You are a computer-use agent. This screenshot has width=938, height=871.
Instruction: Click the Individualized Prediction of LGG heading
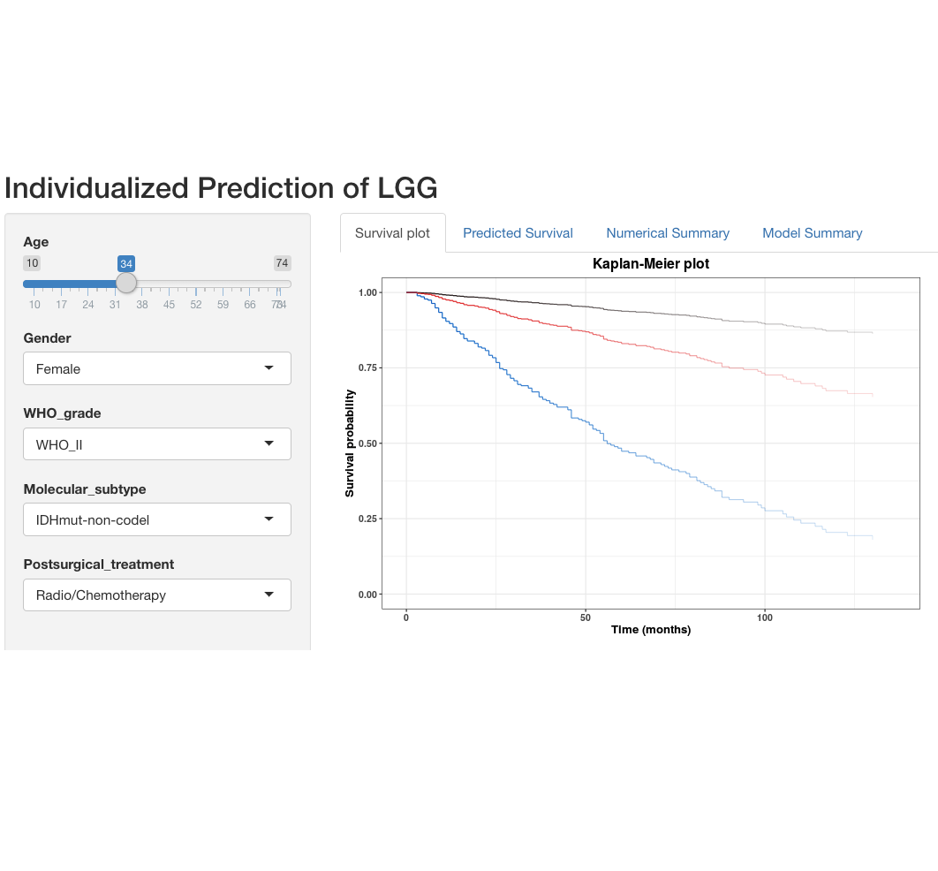221,188
